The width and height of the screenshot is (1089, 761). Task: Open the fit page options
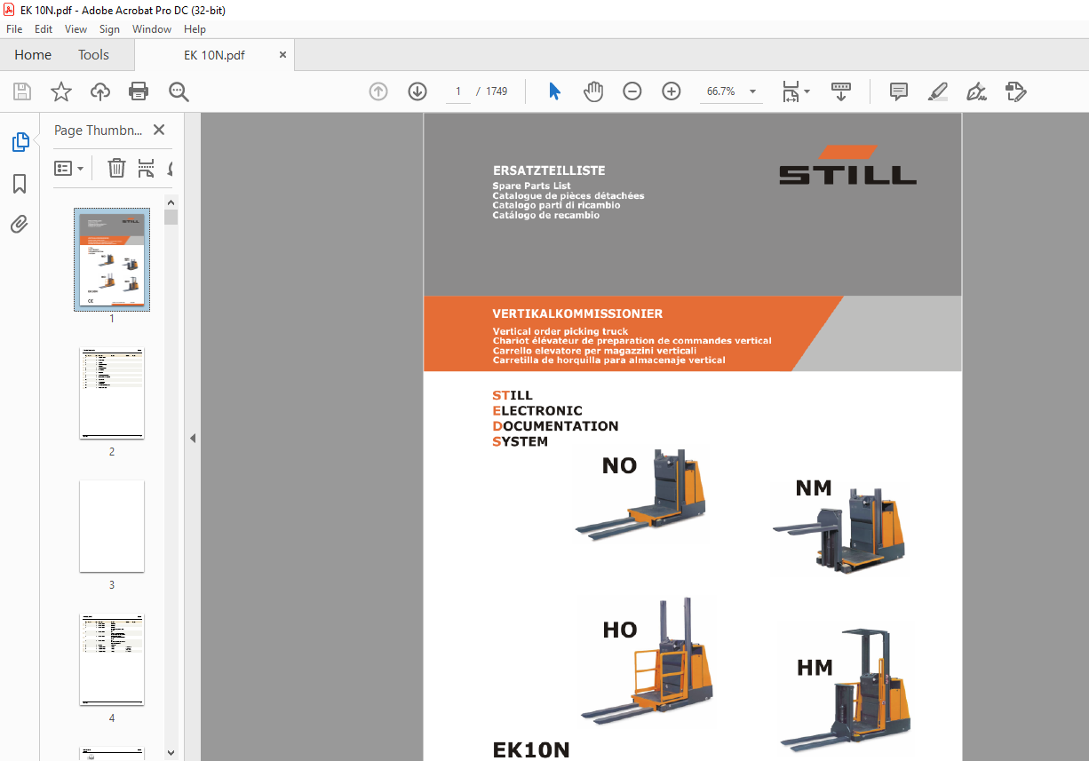point(796,91)
